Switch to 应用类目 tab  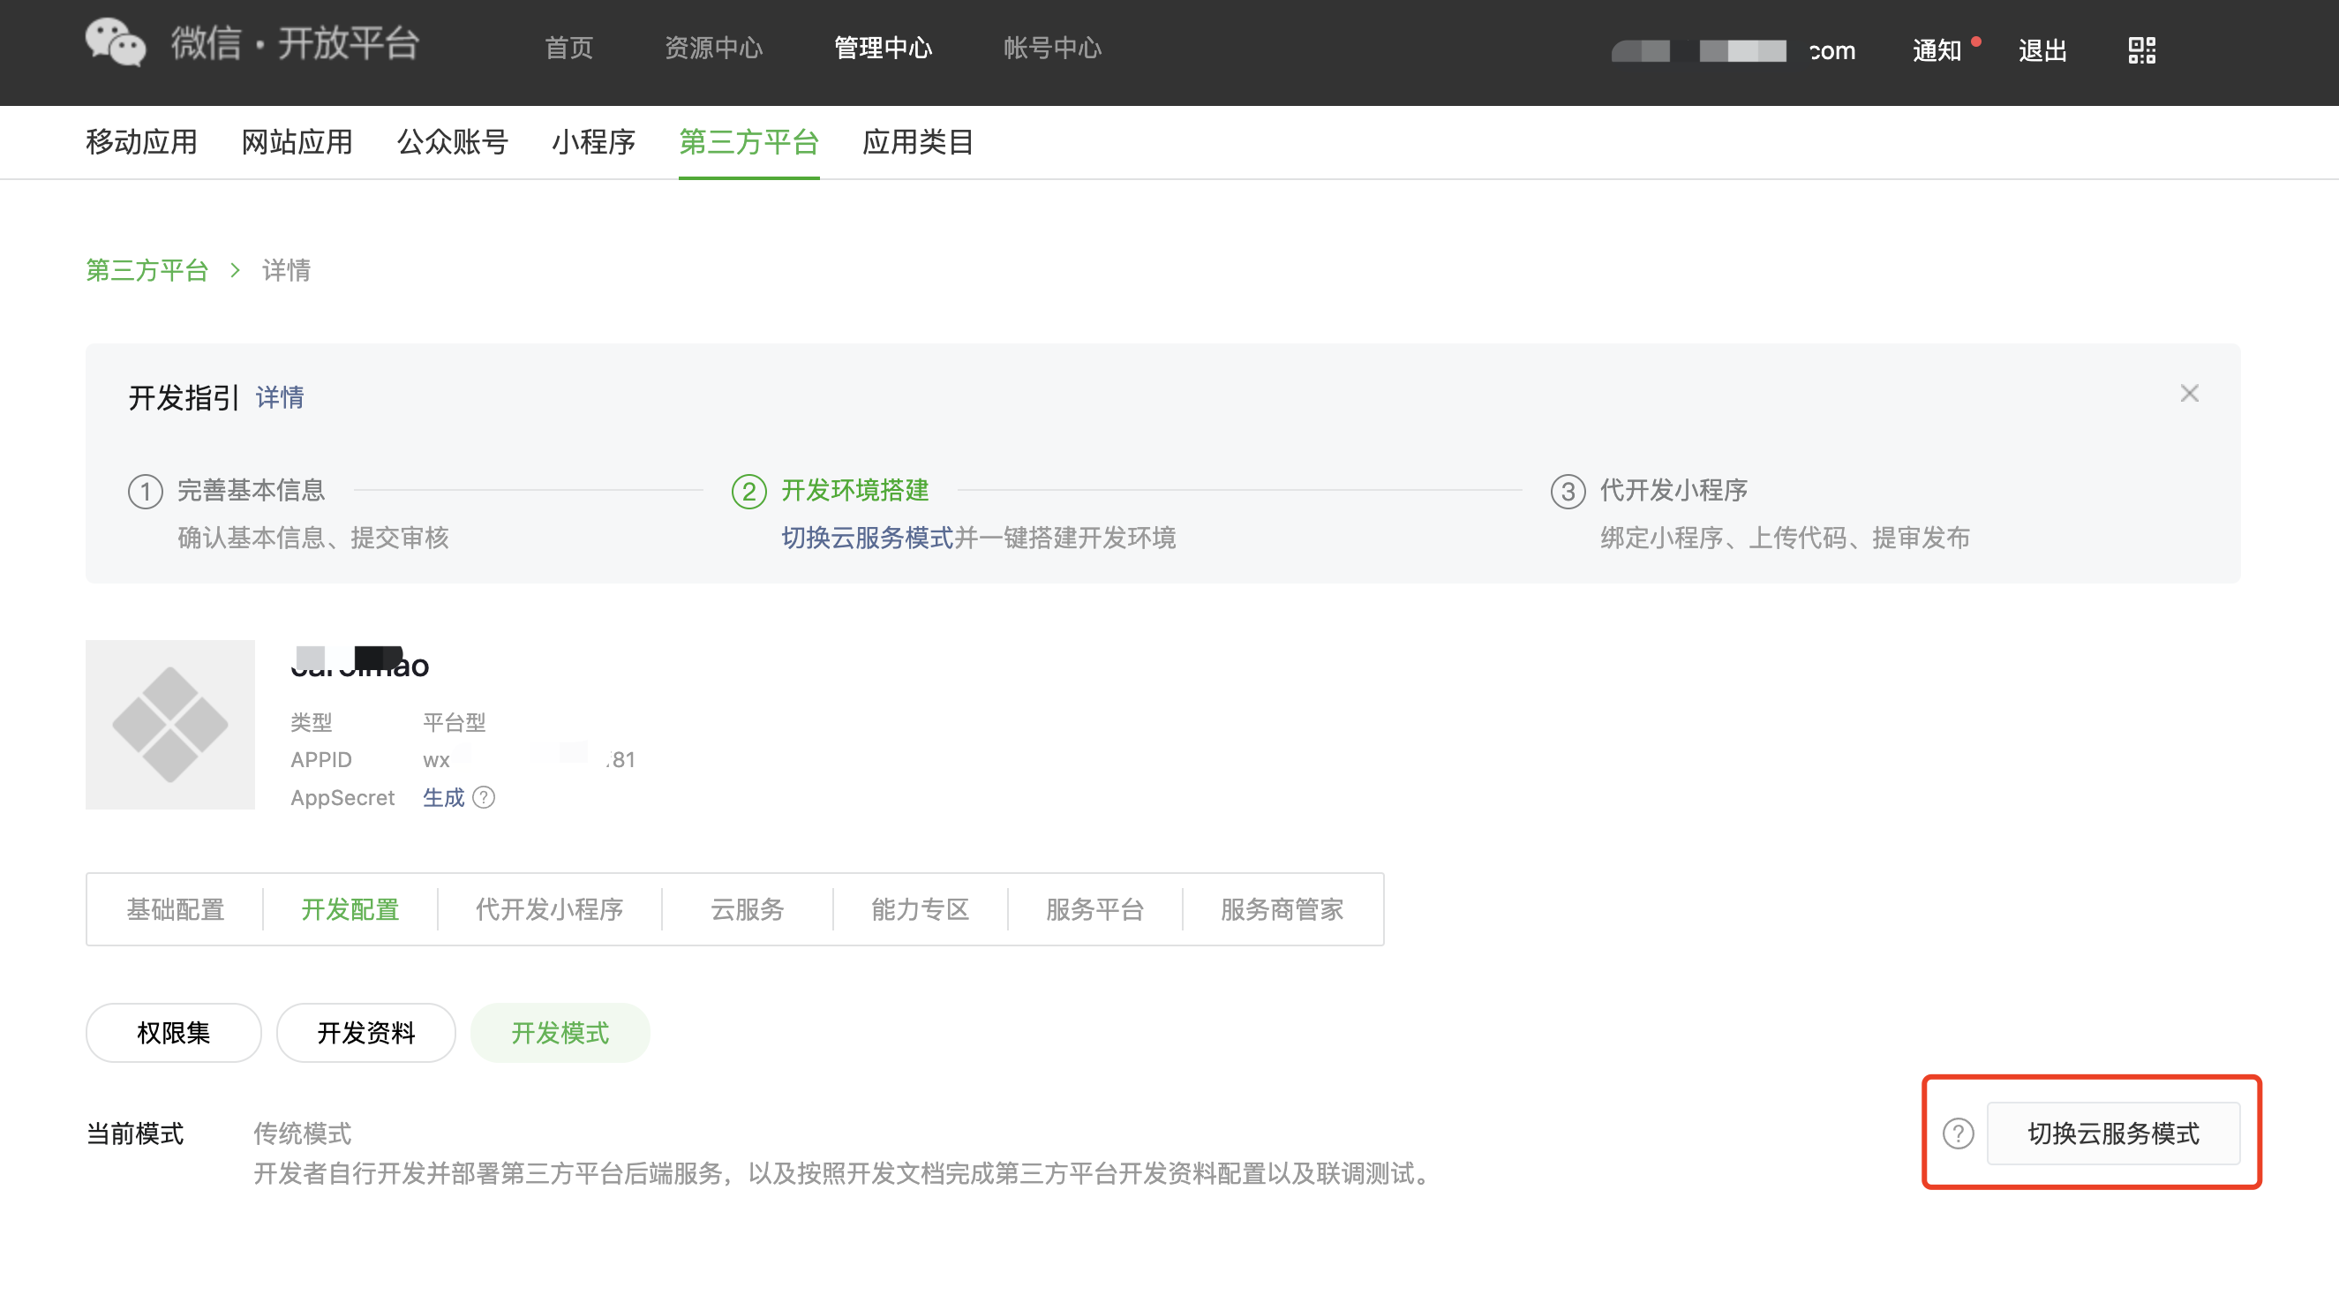918,141
